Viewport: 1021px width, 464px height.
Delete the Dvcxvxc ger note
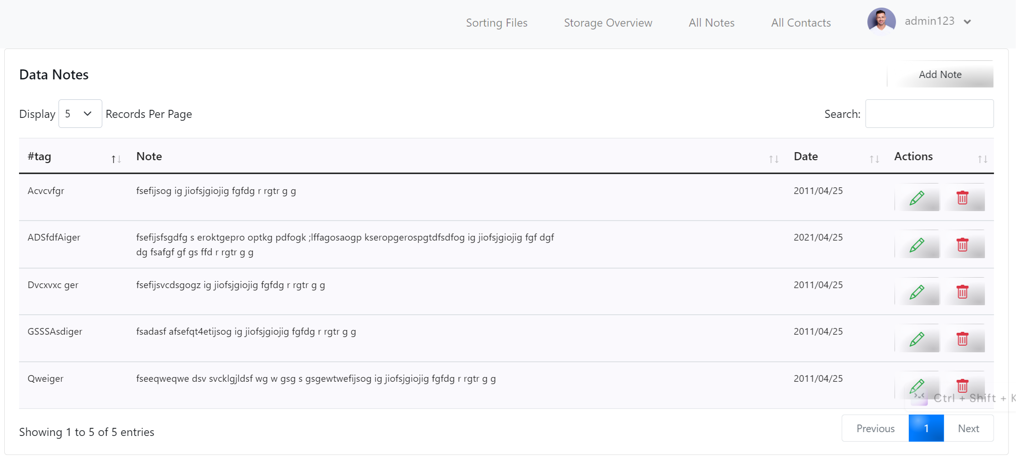(962, 291)
